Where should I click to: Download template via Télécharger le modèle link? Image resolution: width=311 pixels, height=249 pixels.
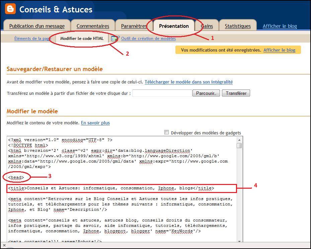(188, 82)
